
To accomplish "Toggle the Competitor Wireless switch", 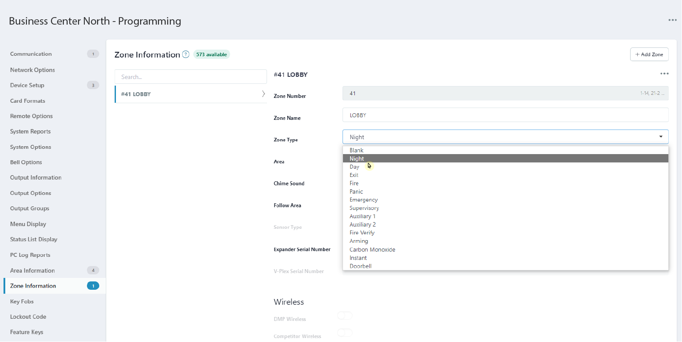I will (345, 333).
